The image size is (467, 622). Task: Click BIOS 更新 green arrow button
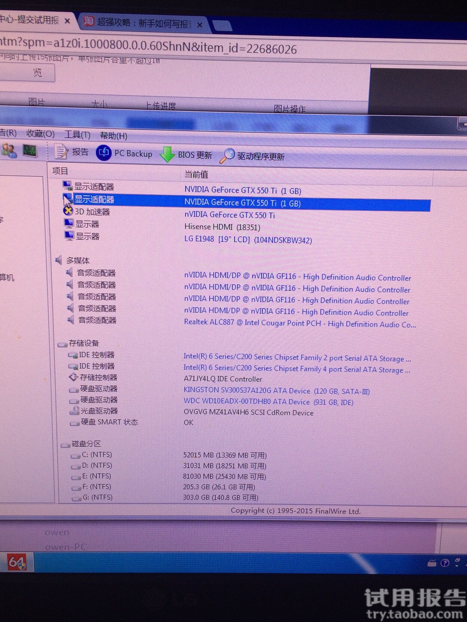[x=186, y=154]
